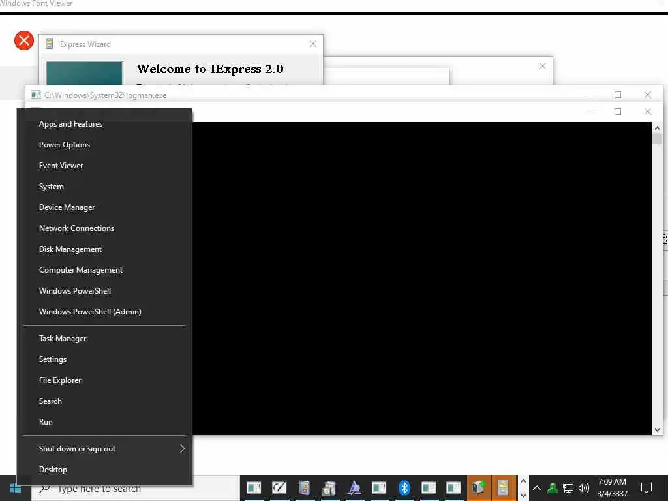Open the pen journal taskbar icon
The image size is (668, 501).
pyautogui.click(x=279, y=488)
